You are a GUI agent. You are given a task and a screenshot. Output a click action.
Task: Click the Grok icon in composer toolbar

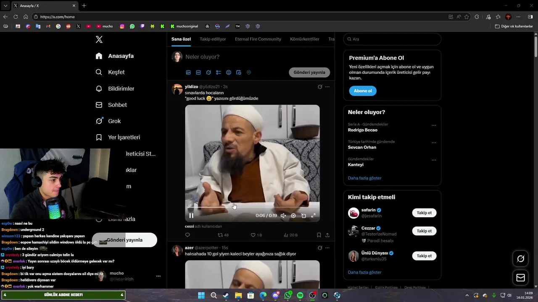(208, 73)
